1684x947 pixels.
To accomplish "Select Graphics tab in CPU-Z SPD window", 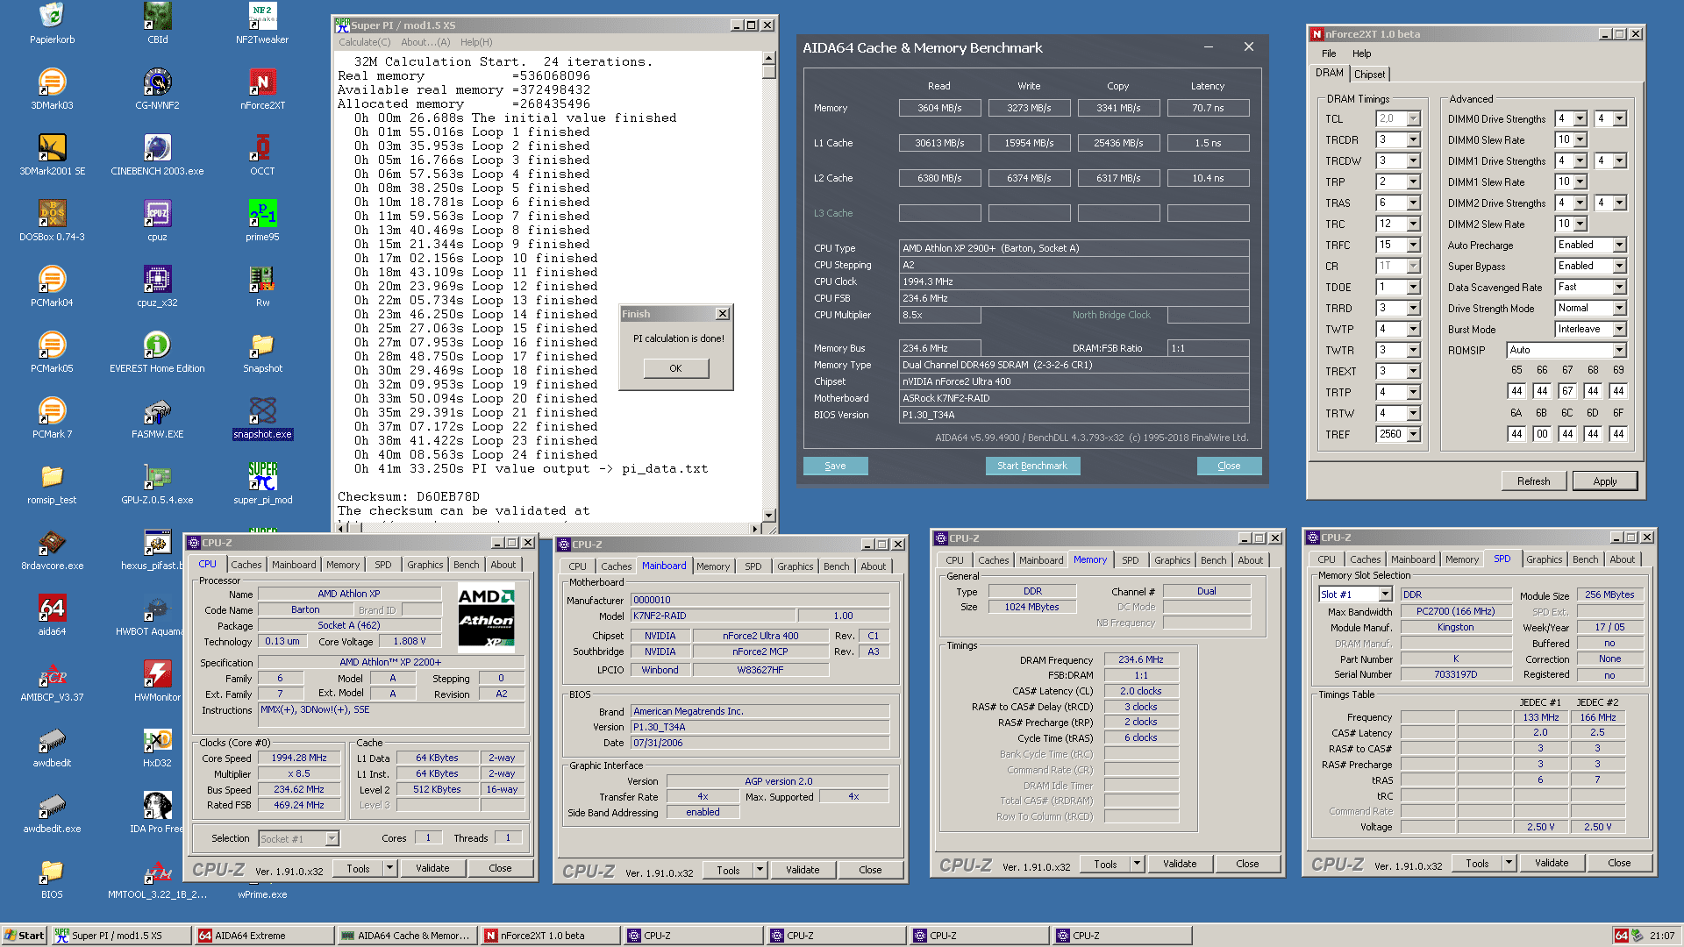I will click(x=1544, y=559).
